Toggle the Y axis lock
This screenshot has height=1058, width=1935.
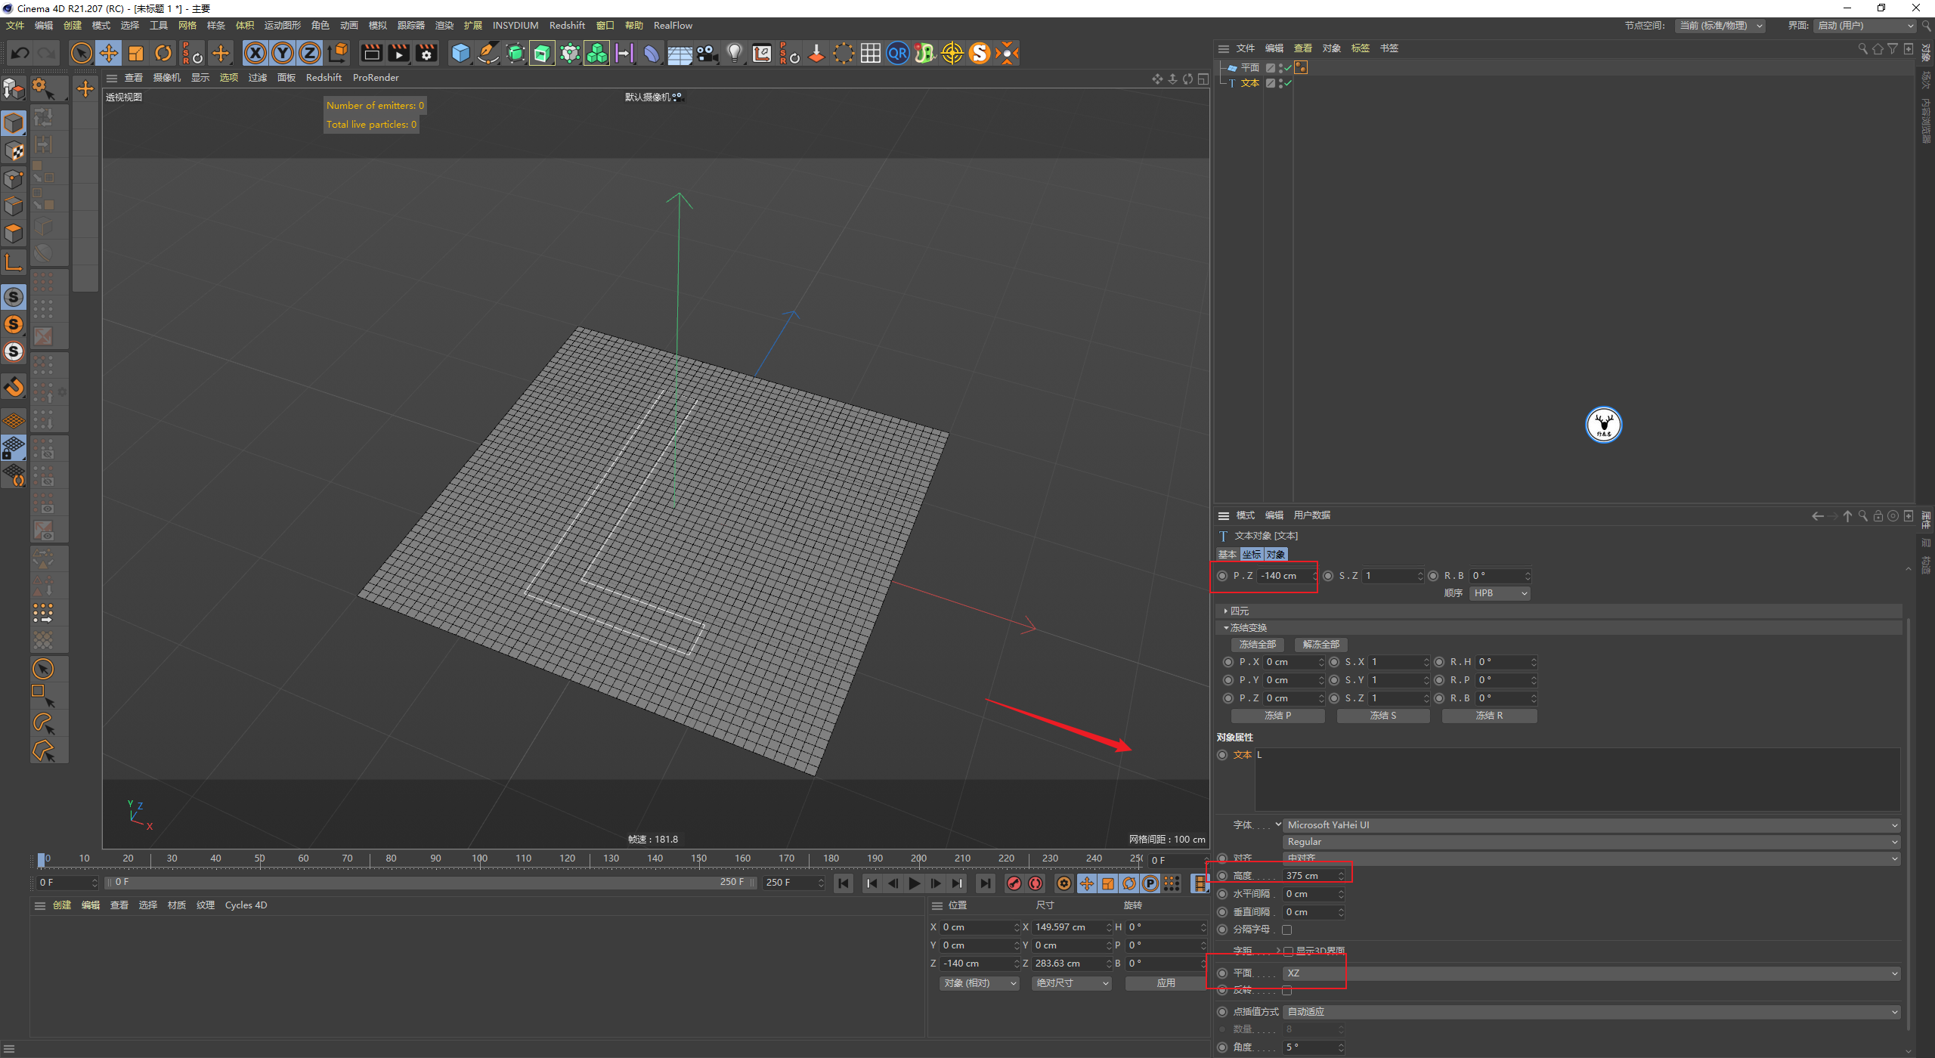282,53
